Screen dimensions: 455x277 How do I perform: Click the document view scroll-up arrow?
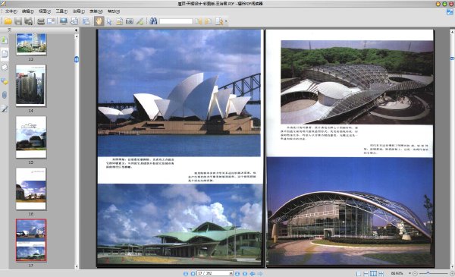click(452, 31)
